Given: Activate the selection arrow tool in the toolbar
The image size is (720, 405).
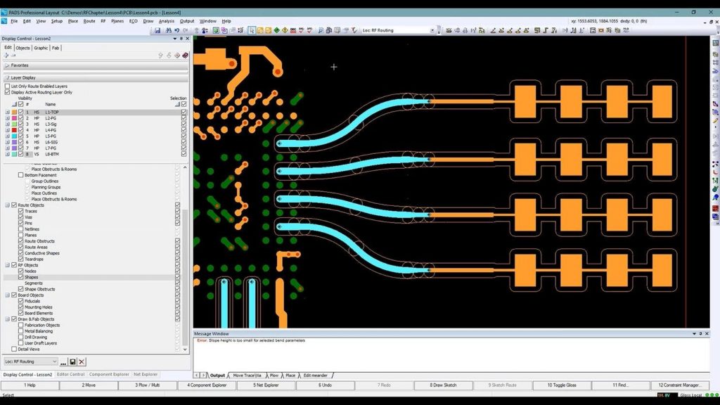Looking at the screenshot, I should point(252,30).
